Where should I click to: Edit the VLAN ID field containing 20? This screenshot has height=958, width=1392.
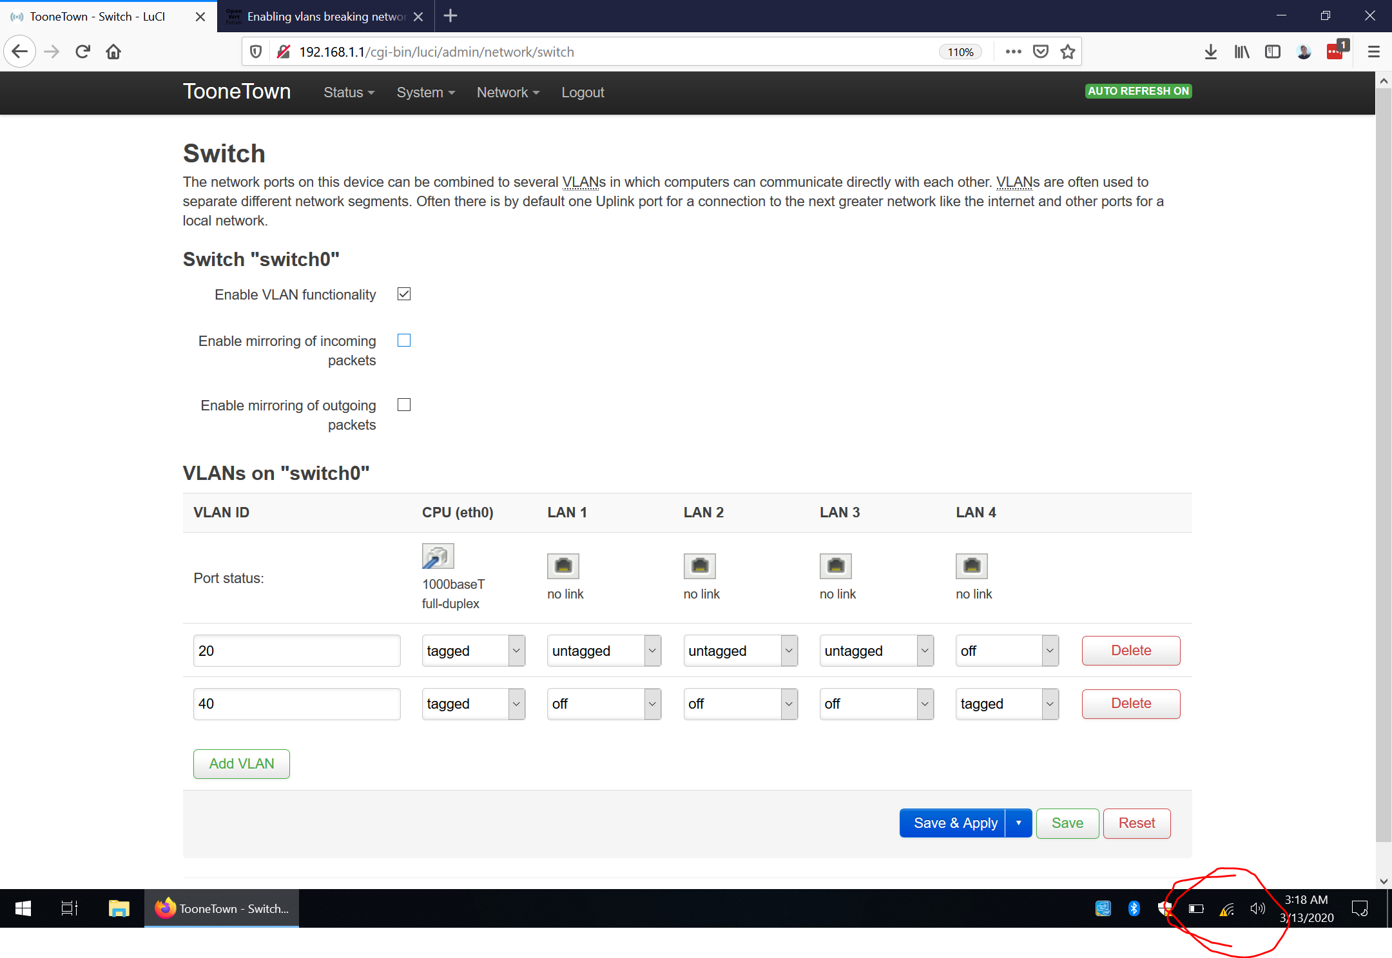296,651
